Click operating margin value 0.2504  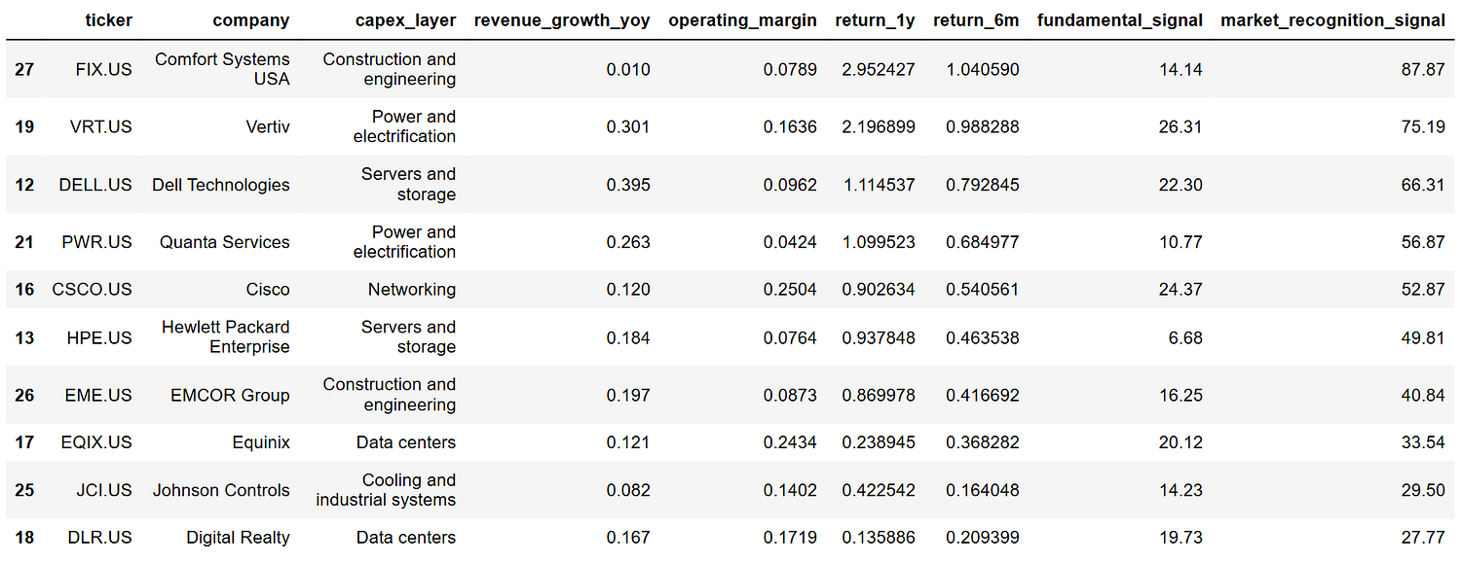[790, 290]
